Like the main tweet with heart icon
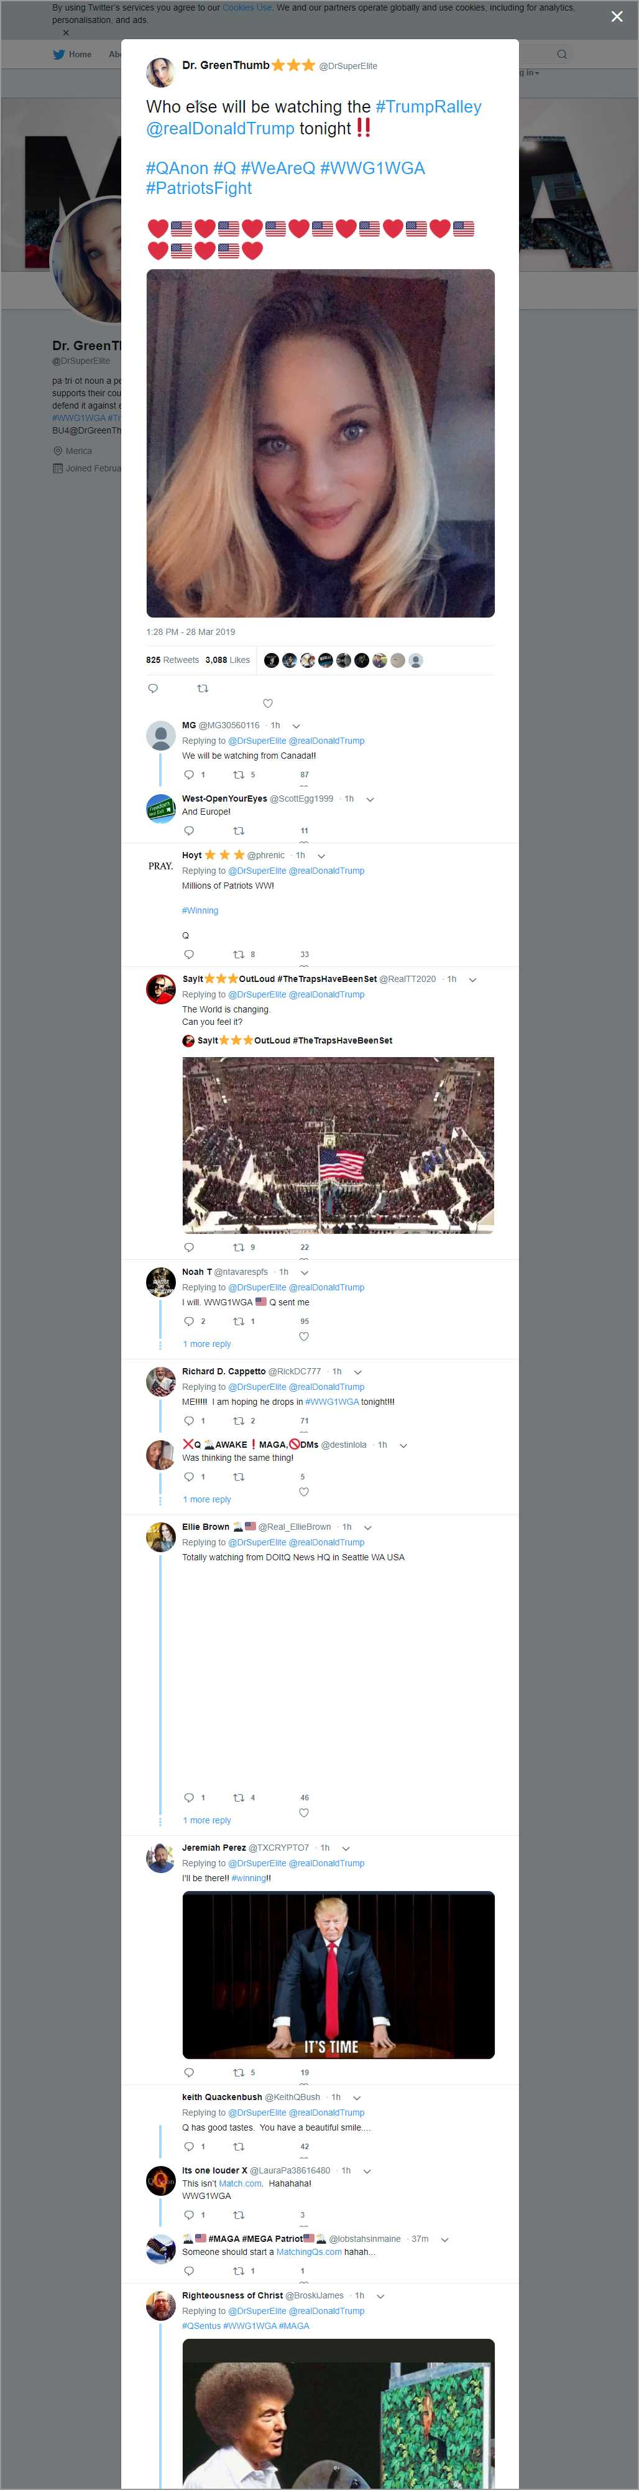639x2490 pixels. click(x=268, y=703)
